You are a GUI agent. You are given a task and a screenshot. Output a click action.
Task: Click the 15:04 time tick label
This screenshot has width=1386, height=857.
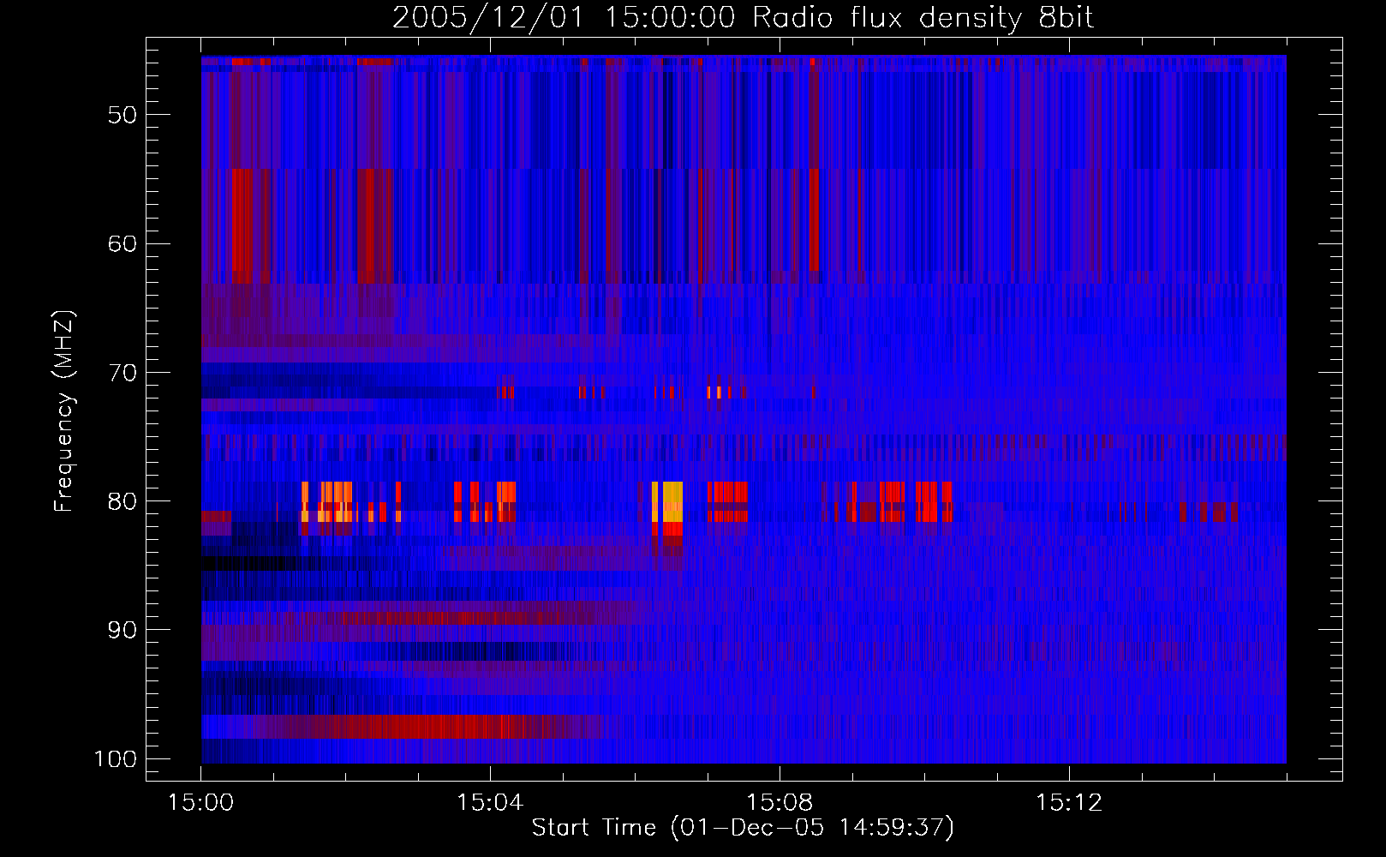[490, 803]
